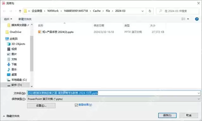Click 2024-03 breadcrumb segment
Viewport: 202px width, 121px height.
tap(120, 11)
